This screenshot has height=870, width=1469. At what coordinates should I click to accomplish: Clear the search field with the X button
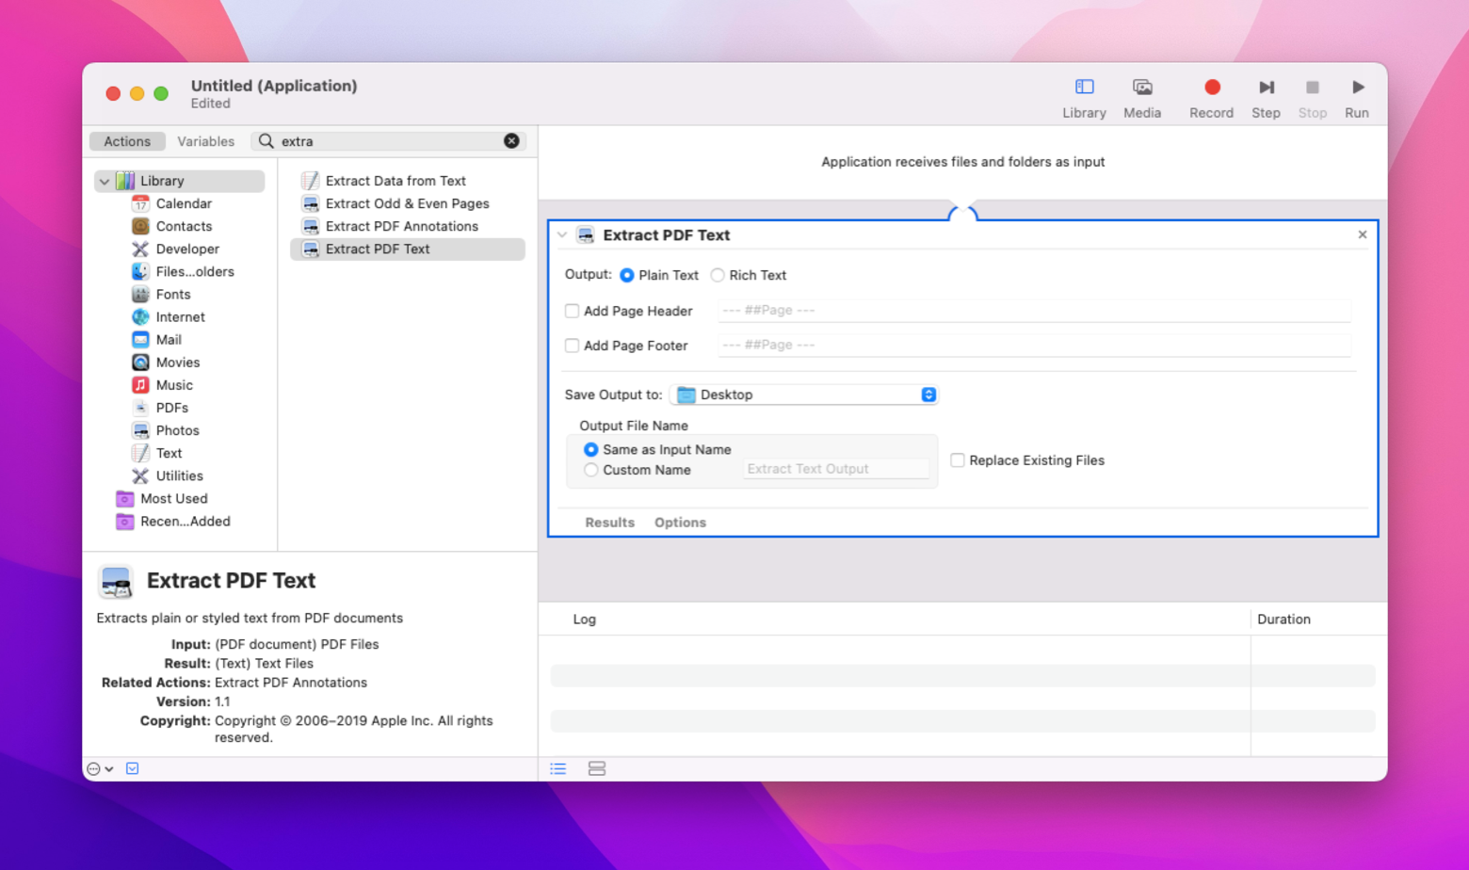(x=511, y=140)
